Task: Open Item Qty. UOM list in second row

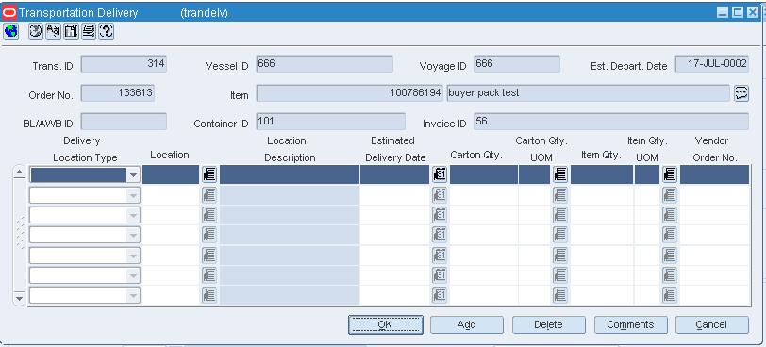Action: click(x=669, y=195)
